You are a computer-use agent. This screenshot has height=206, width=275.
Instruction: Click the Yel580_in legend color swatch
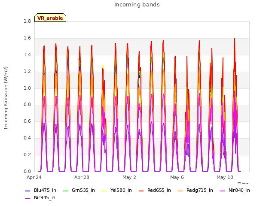click(104, 191)
